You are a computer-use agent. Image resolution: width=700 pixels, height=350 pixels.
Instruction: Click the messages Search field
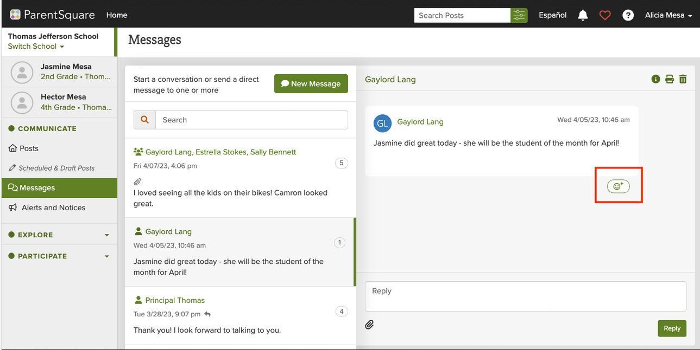251,120
